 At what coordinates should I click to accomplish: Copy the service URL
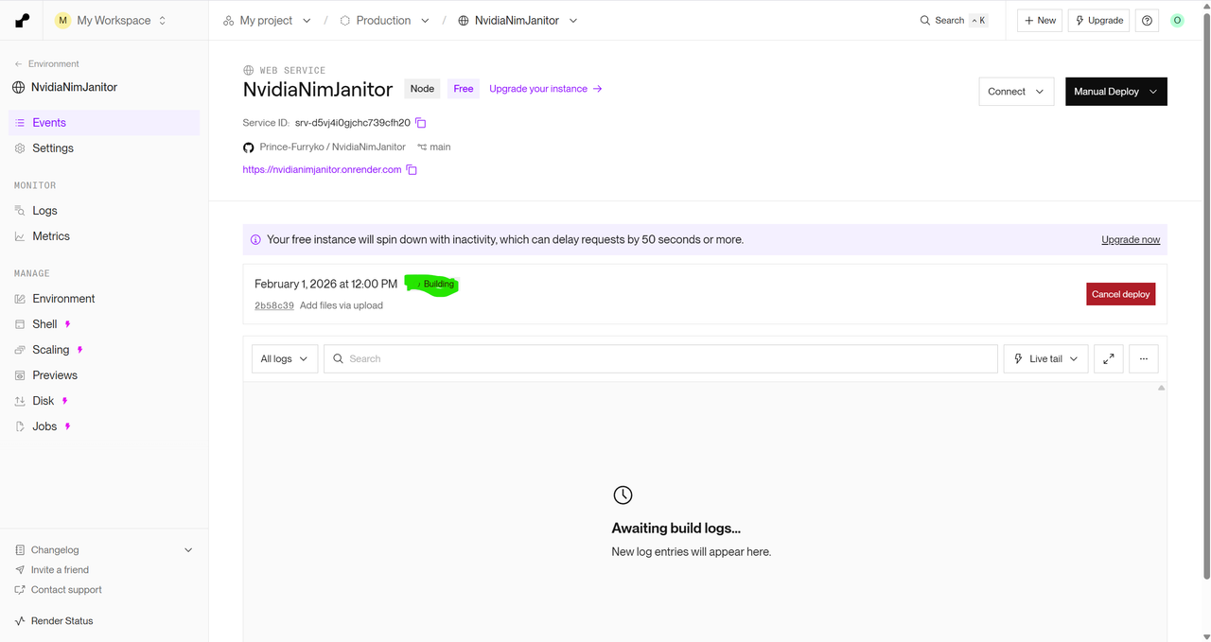pyautogui.click(x=412, y=170)
